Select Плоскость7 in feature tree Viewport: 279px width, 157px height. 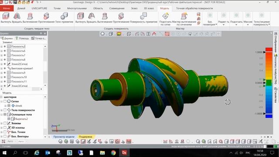tap(18, 55)
